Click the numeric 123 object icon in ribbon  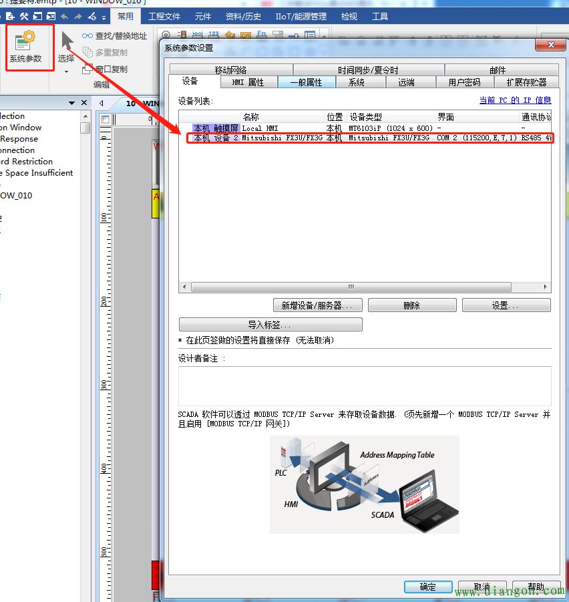(x=214, y=34)
